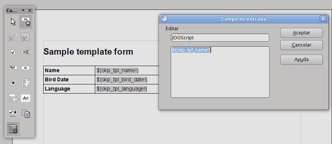
Task: Add a Text Box control
Action: click(26, 52)
